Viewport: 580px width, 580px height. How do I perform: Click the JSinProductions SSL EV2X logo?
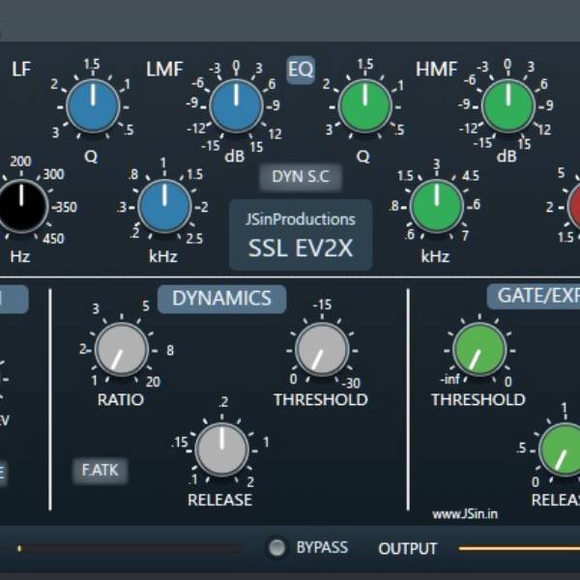pyautogui.click(x=301, y=235)
